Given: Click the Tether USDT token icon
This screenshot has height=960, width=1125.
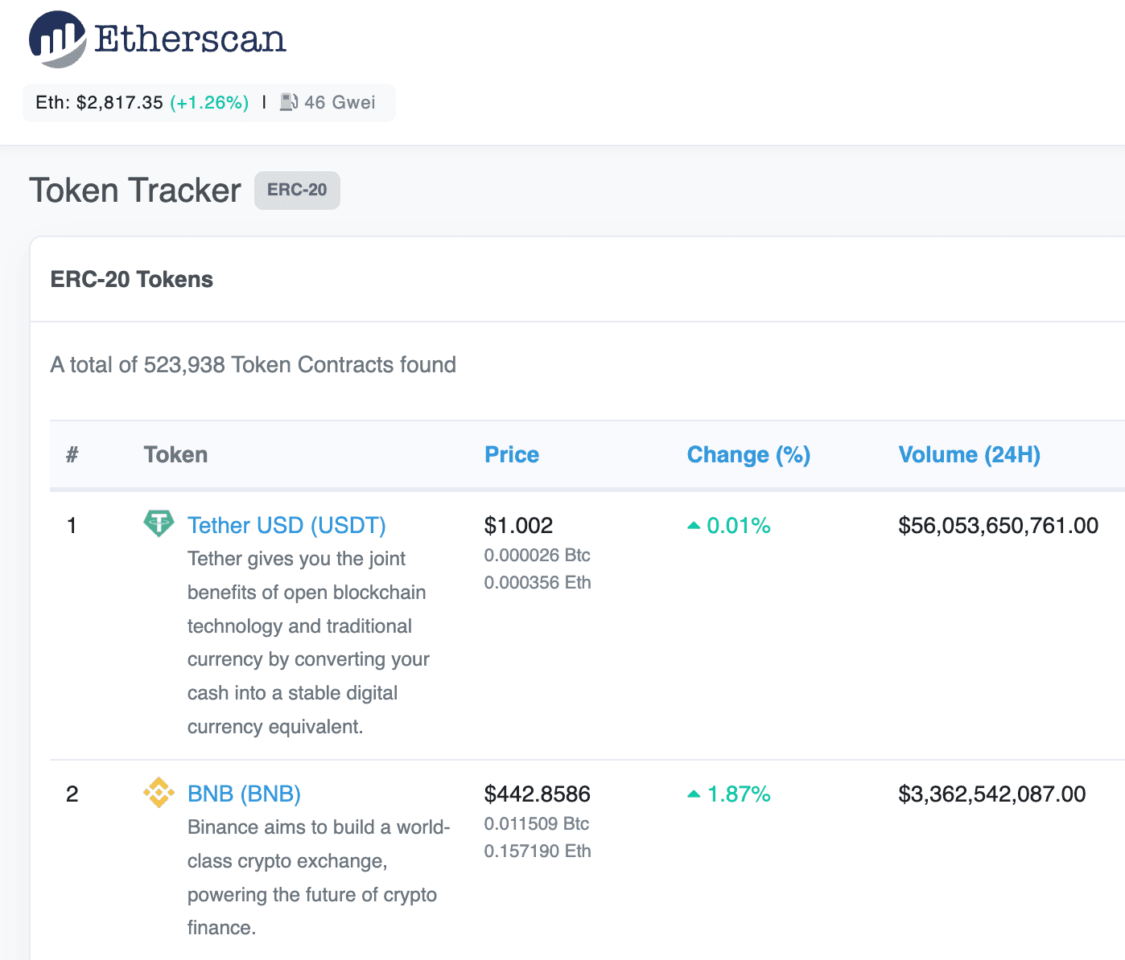Looking at the screenshot, I should 159,523.
